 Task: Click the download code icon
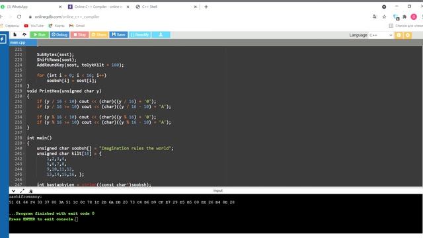click(161, 35)
